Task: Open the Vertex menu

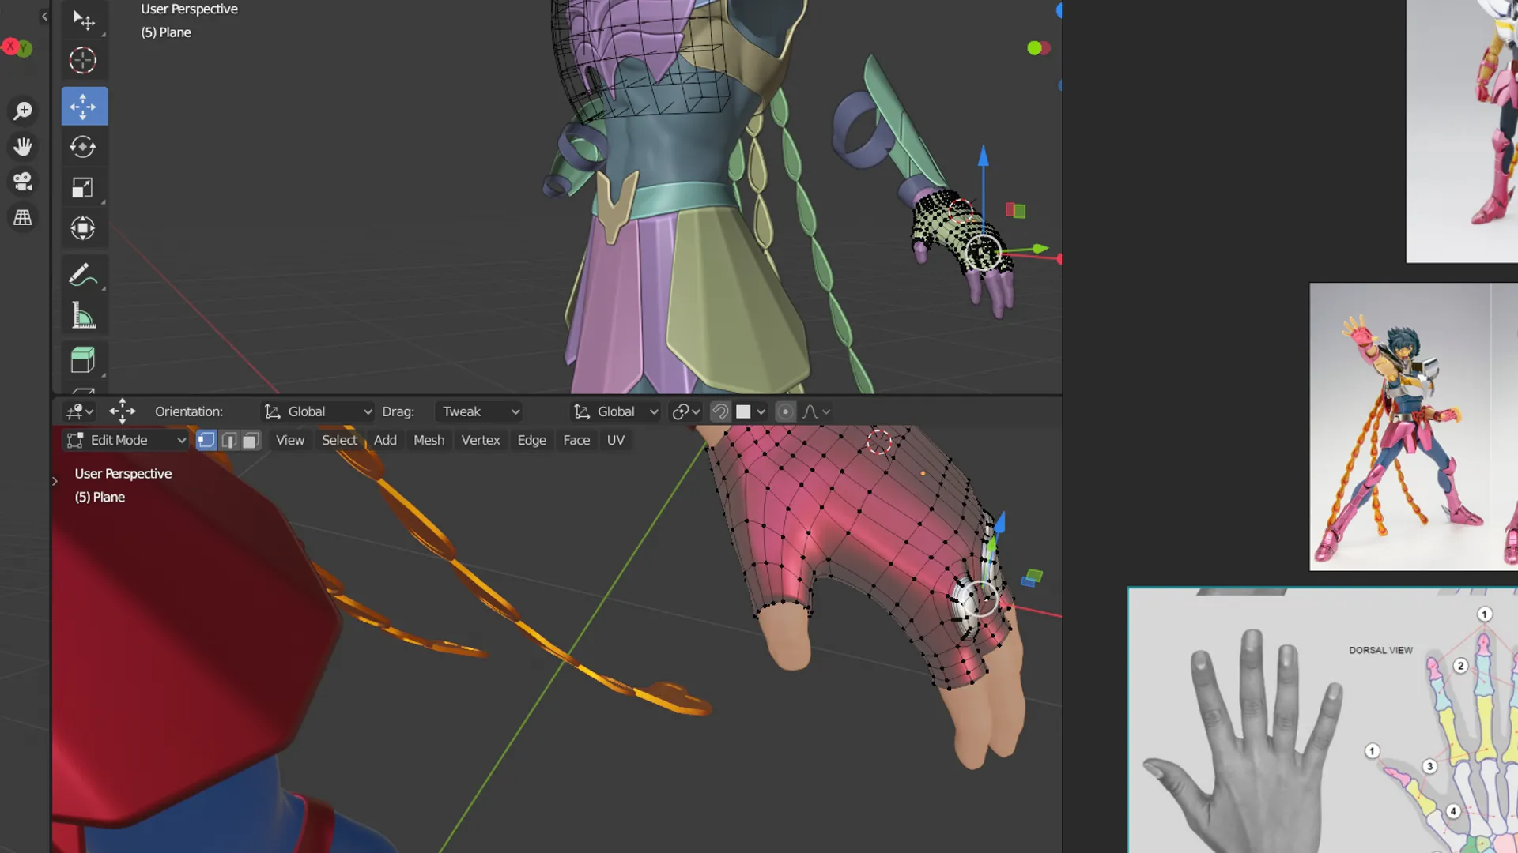Action: (481, 440)
